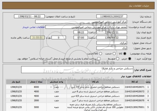Screen dimensions: 157x111
Task: Click quantity 5000 in row 5
Action: point(36,107)
